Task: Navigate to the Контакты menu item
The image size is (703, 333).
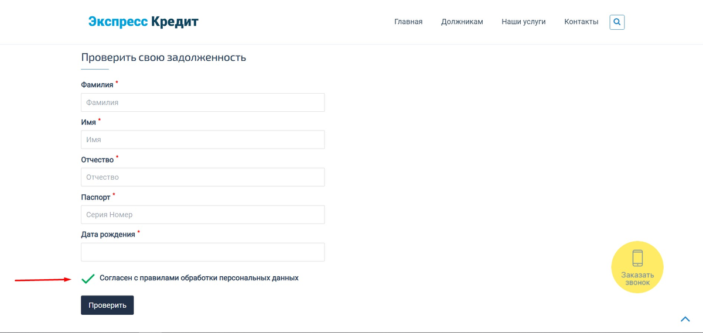Action: [581, 22]
